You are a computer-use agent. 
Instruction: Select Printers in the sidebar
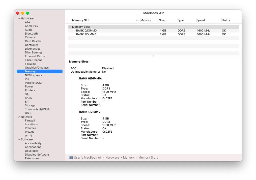click(x=30, y=90)
